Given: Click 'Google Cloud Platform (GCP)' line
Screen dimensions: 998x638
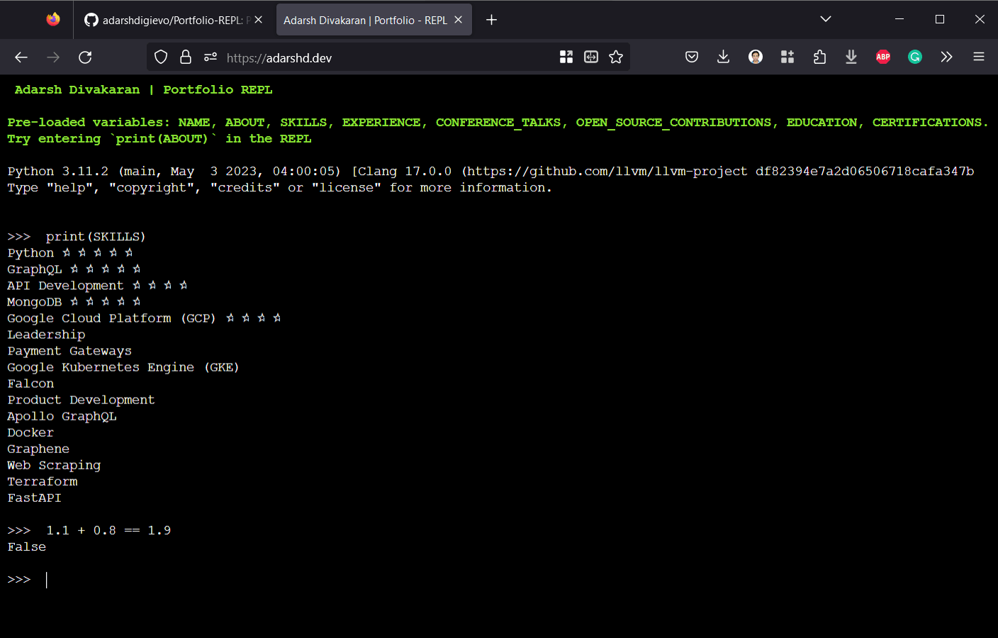Looking at the screenshot, I should [144, 318].
